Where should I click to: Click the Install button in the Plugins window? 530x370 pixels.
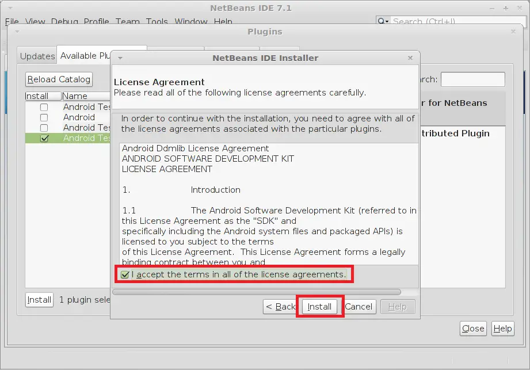[39, 300]
